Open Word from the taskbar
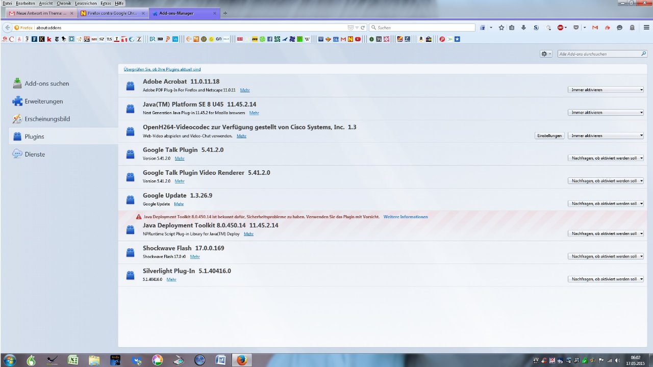653x367 pixels. pyautogui.click(x=220, y=360)
